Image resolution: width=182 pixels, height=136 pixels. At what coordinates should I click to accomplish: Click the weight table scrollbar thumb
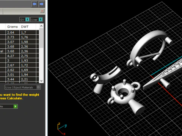tap(41, 38)
